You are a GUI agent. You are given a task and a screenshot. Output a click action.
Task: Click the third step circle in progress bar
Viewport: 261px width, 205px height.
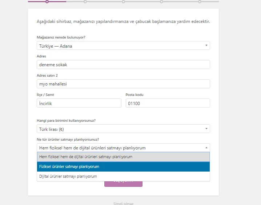click(123, 2)
